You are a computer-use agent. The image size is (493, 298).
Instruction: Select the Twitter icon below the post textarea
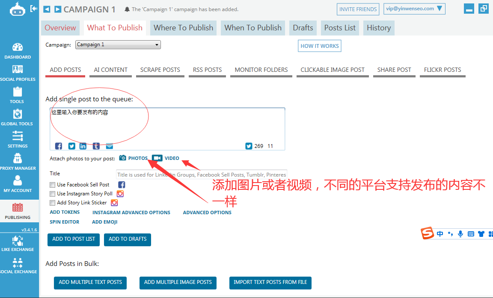click(71, 146)
